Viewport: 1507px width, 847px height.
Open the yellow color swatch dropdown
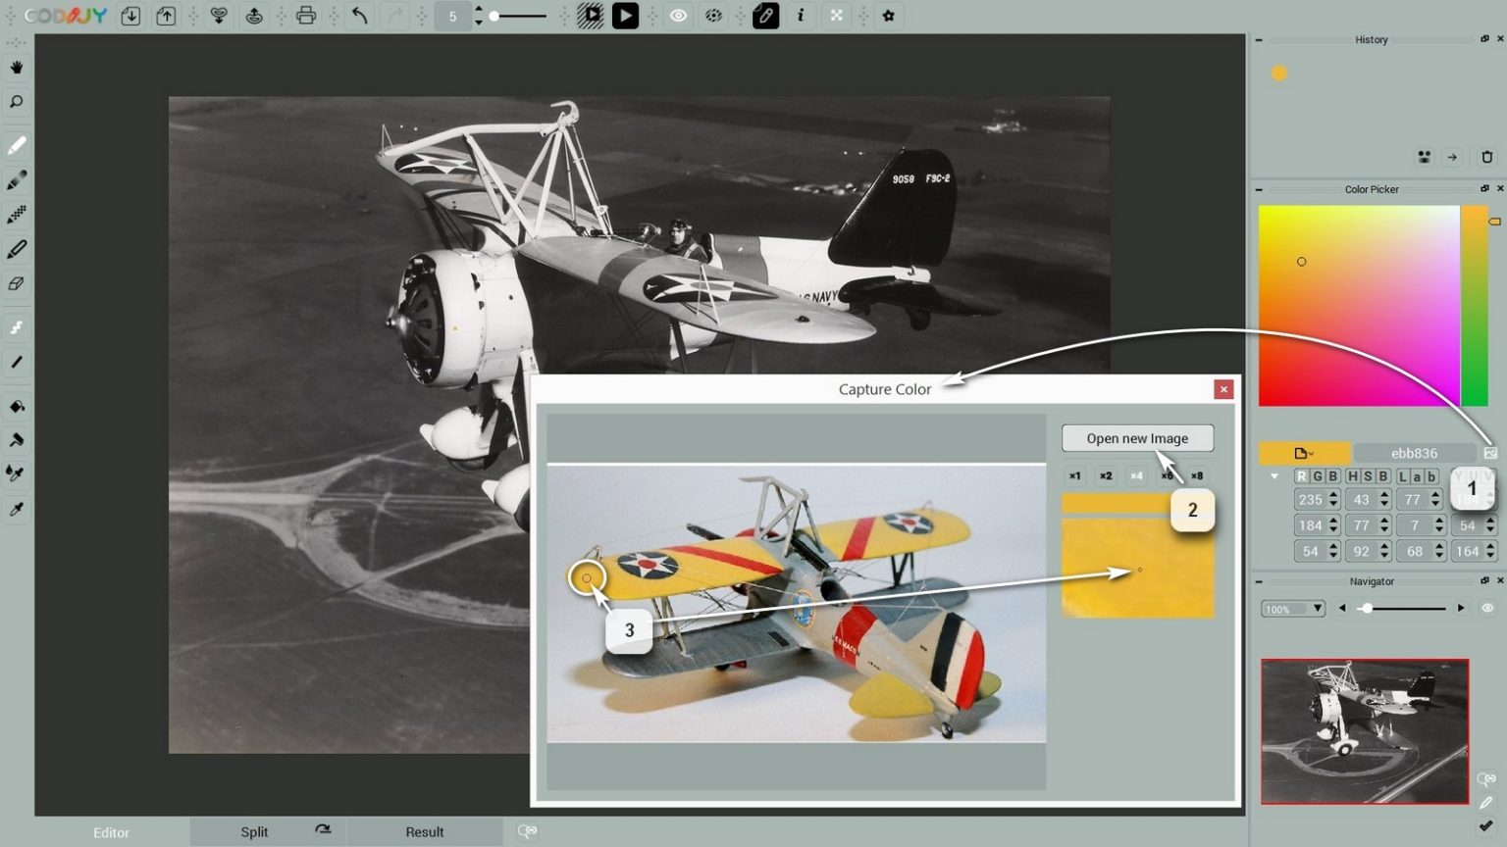tap(1304, 453)
